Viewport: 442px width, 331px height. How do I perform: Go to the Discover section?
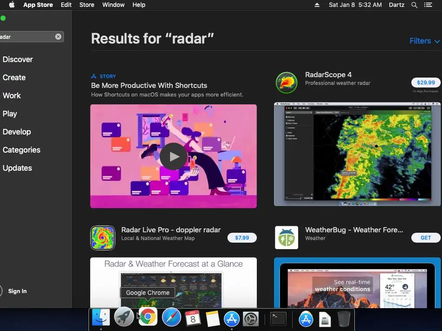[18, 59]
